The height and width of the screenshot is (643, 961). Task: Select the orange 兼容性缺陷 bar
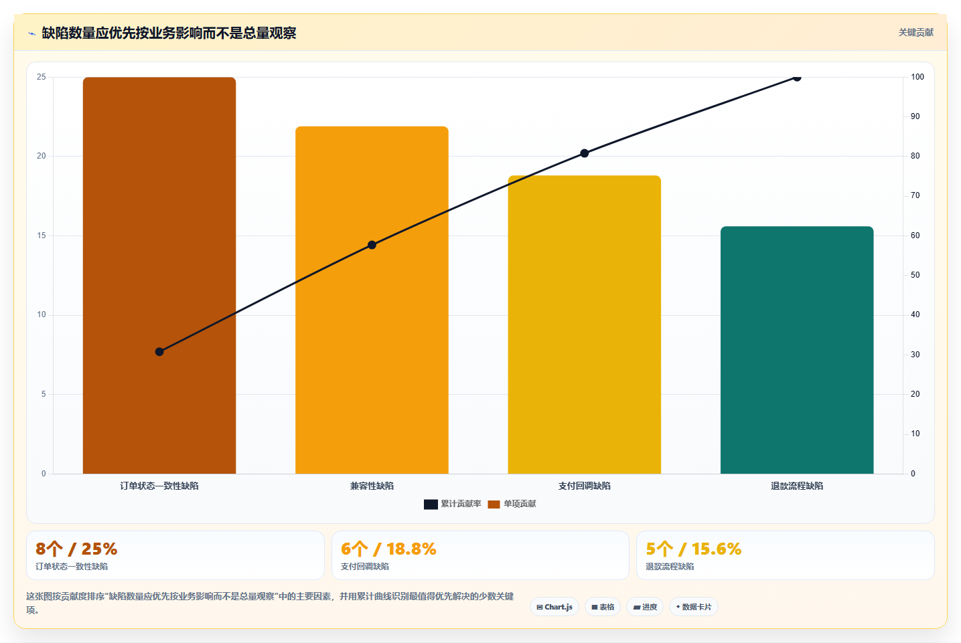pyautogui.click(x=372, y=300)
